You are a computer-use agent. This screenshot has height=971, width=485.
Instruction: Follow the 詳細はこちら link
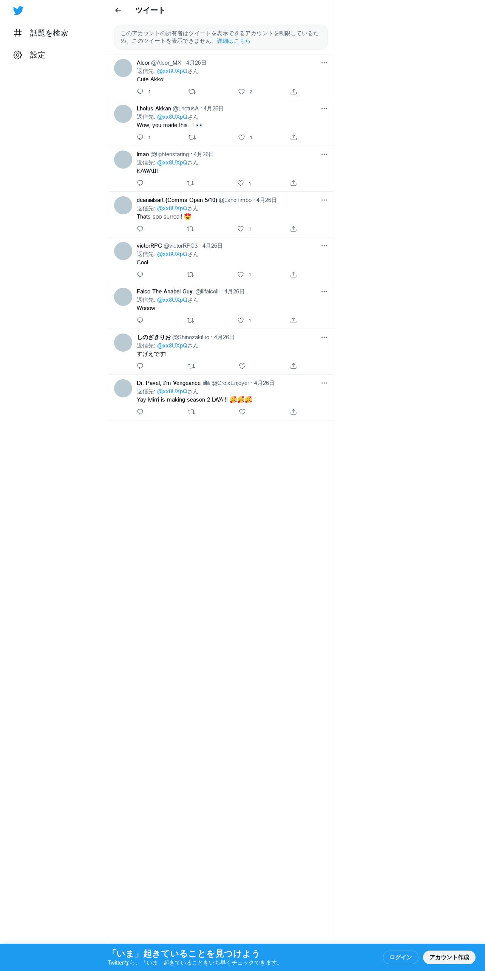tap(233, 41)
